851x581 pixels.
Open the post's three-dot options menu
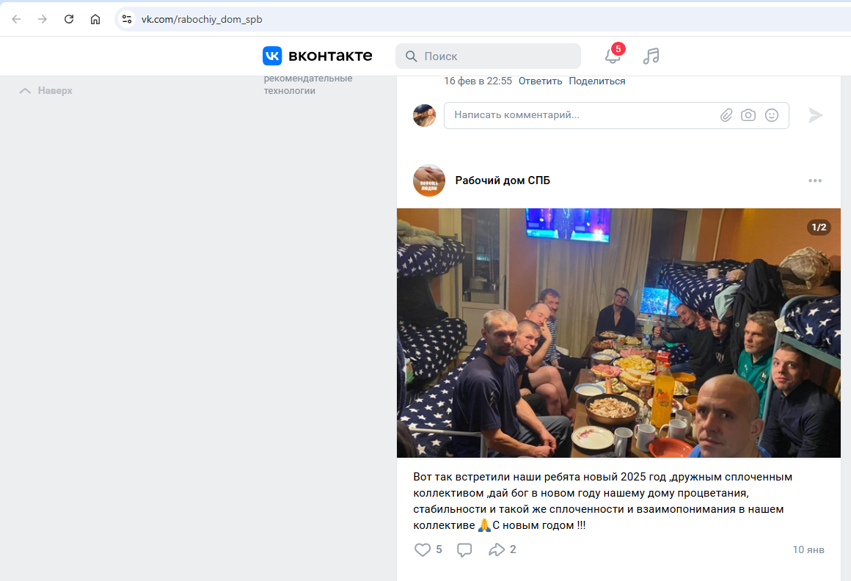coord(815,180)
